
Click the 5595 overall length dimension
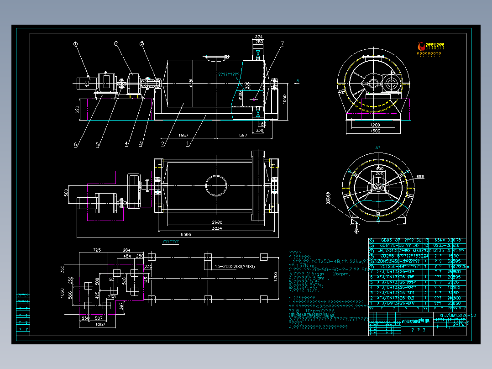click(x=186, y=234)
